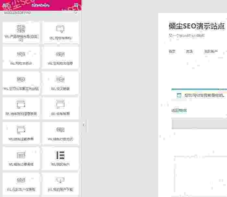The width and height of the screenshot is (227, 197).
Task: Click the WordPress site tagline text
Action: [187, 35]
